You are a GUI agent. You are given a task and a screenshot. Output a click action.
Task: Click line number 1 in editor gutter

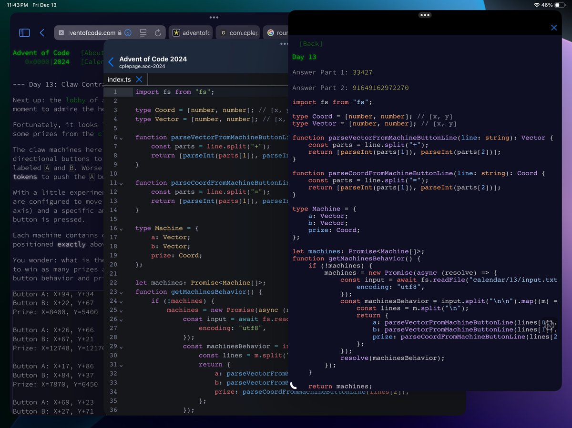click(x=115, y=92)
